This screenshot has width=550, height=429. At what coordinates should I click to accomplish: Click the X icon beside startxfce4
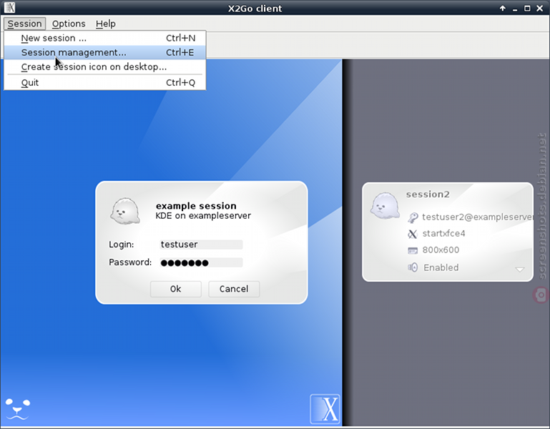413,234
